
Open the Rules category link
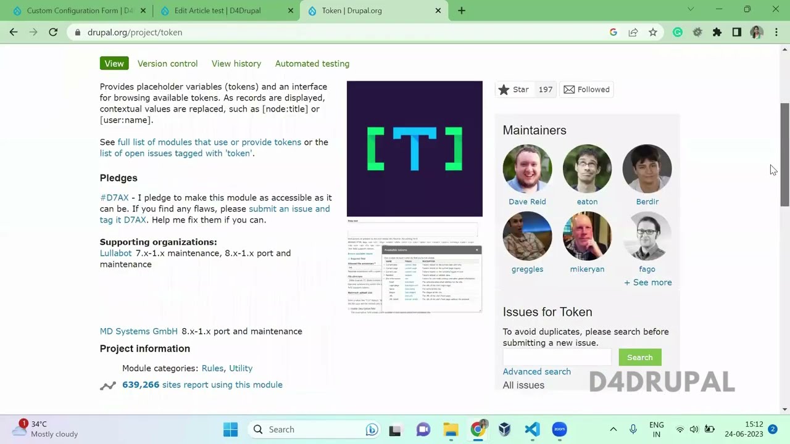[x=212, y=368]
